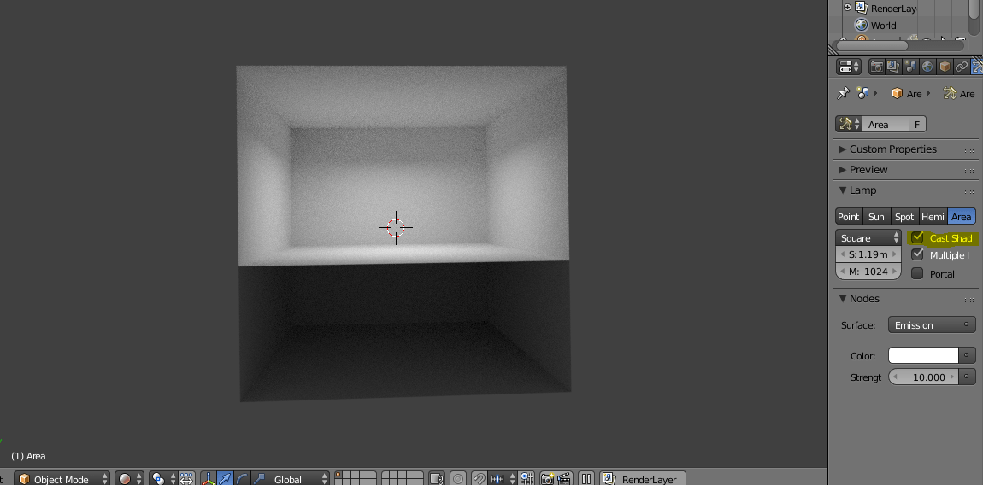Toggle the 3D manipulator widget icon
The height and width of the screenshot is (485, 983).
pyautogui.click(x=209, y=479)
